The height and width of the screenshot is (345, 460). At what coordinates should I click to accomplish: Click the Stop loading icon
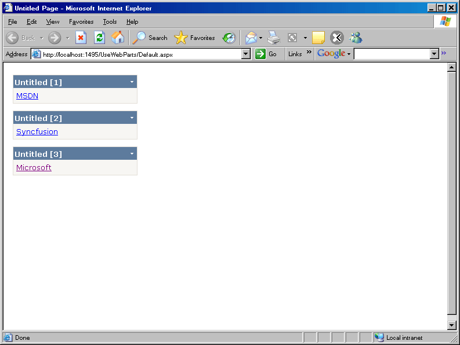[x=81, y=38]
